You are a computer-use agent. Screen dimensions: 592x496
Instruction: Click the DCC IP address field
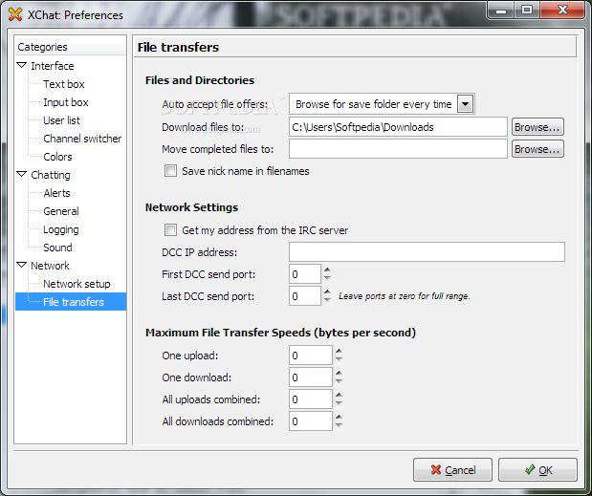click(x=427, y=252)
